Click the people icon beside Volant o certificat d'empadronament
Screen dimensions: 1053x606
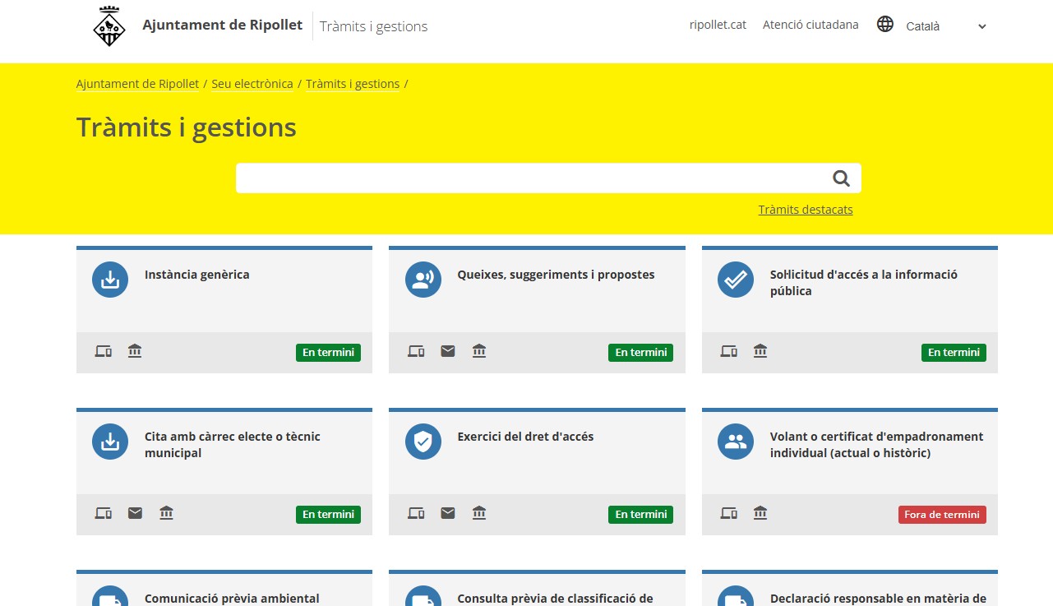tap(736, 442)
